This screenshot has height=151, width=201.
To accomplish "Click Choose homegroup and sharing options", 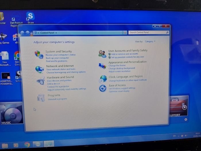I will click(x=66, y=72).
